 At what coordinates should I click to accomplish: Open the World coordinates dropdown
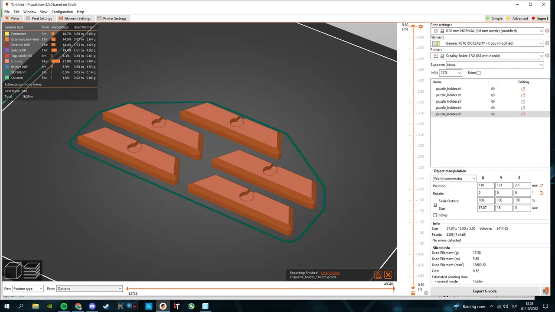coord(454,179)
